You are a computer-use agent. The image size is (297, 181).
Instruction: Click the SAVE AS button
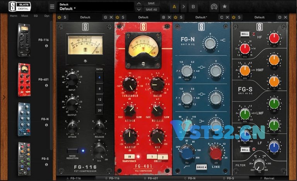(x=151, y=9)
